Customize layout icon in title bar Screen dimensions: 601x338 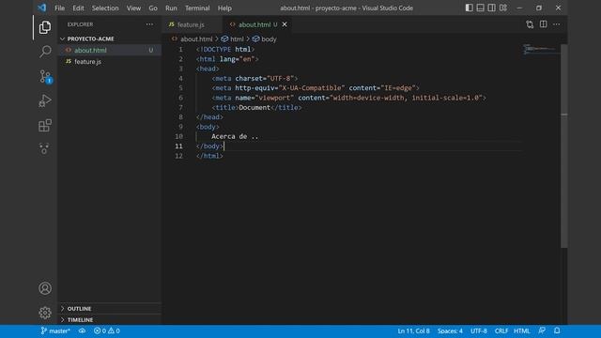[503, 8]
